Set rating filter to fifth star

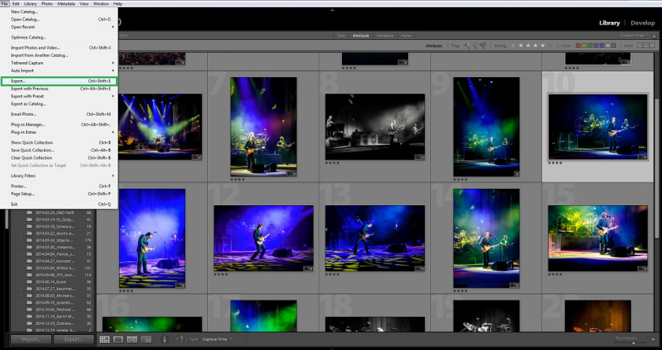click(550, 46)
